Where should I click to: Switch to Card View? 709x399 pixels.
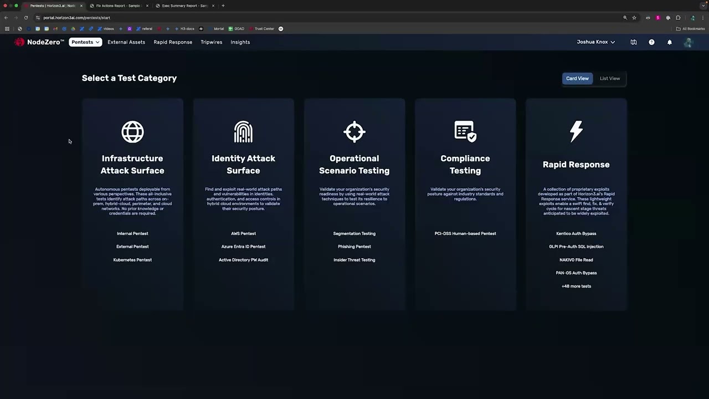point(577,79)
